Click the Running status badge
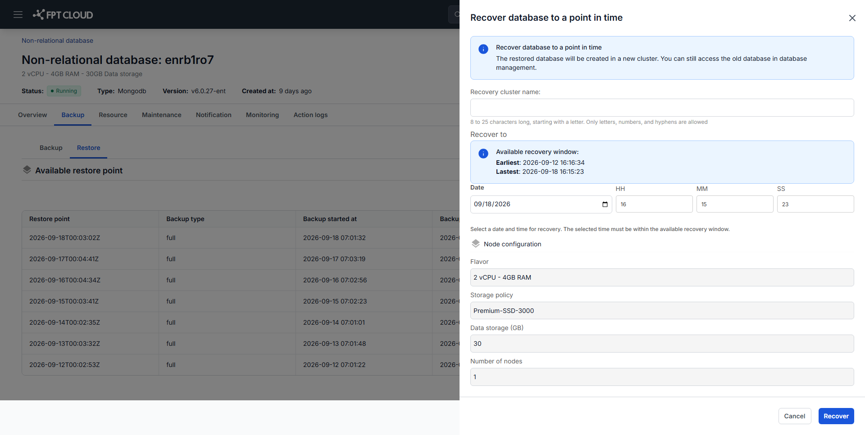 coord(64,91)
